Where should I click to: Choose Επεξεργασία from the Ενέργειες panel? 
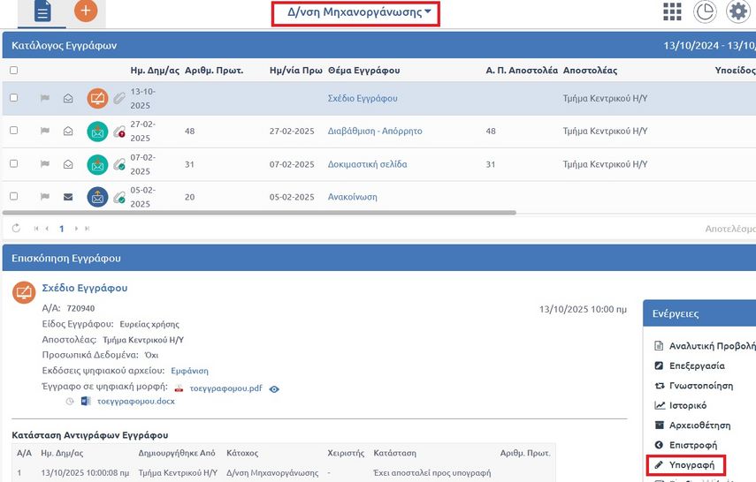pyautogui.click(x=697, y=365)
